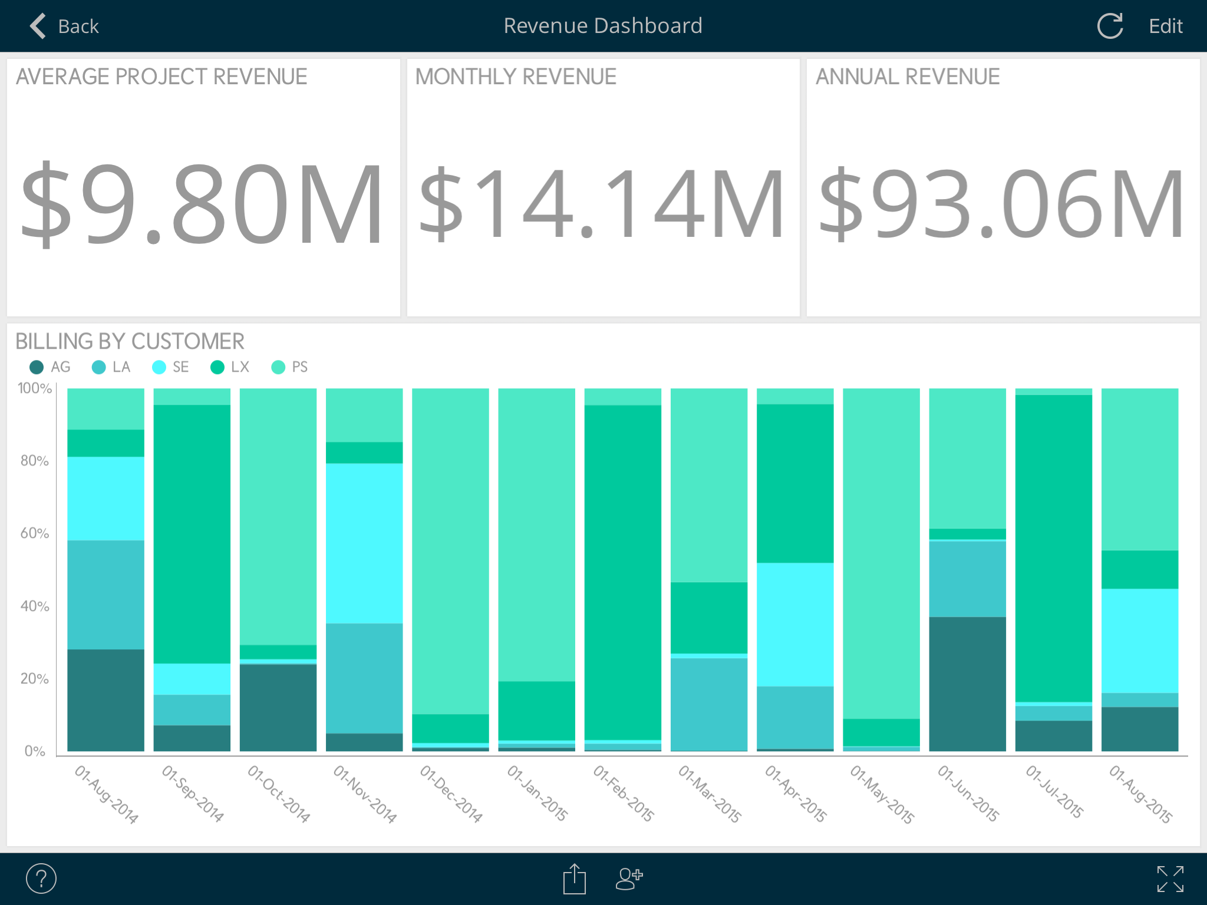The height and width of the screenshot is (905, 1207).
Task: Open the Average Project Revenue $9.80M card
Action: 203,187
